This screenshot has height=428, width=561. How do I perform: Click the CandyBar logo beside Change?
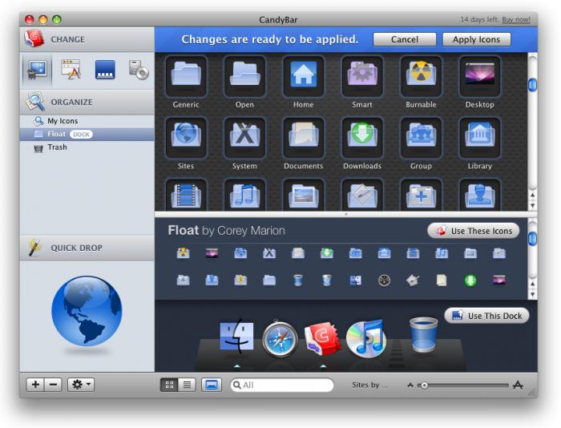(x=34, y=38)
